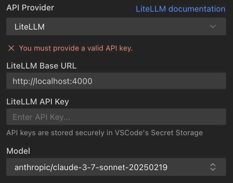Viewport: 233px width, 183px height.
Task: Click the anthropic/claude-3-7-sonnet-20250219 model name
Action: pyautogui.click(x=91, y=167)
